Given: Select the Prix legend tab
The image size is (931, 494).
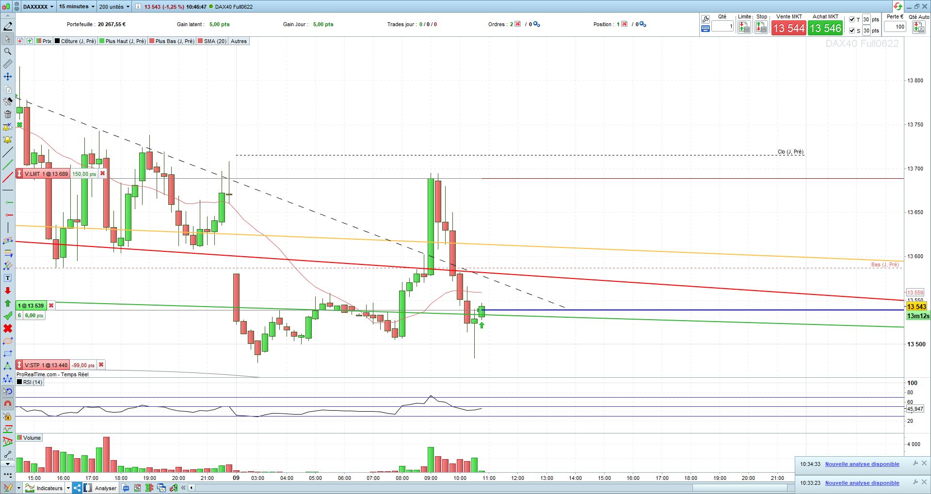Looking at the screenshot, I should [44, 41].
